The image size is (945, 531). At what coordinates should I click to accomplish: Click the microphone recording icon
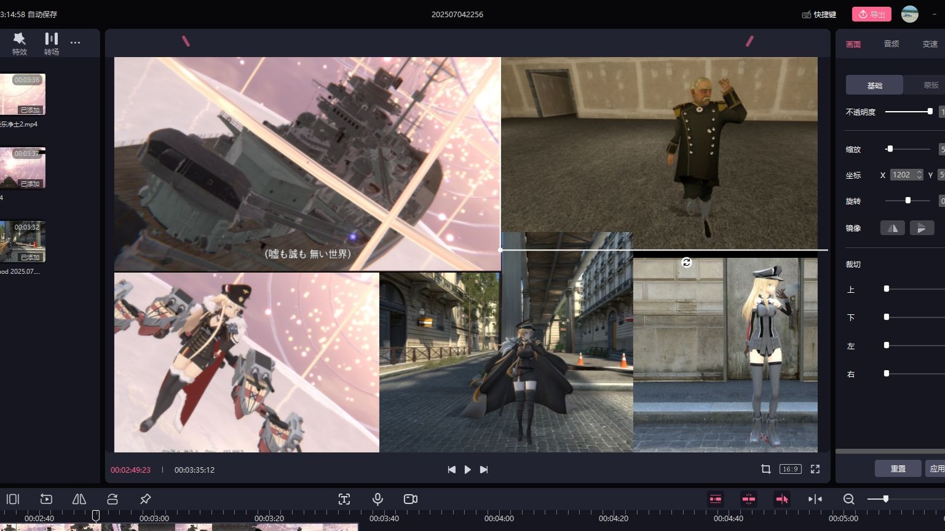377,499
